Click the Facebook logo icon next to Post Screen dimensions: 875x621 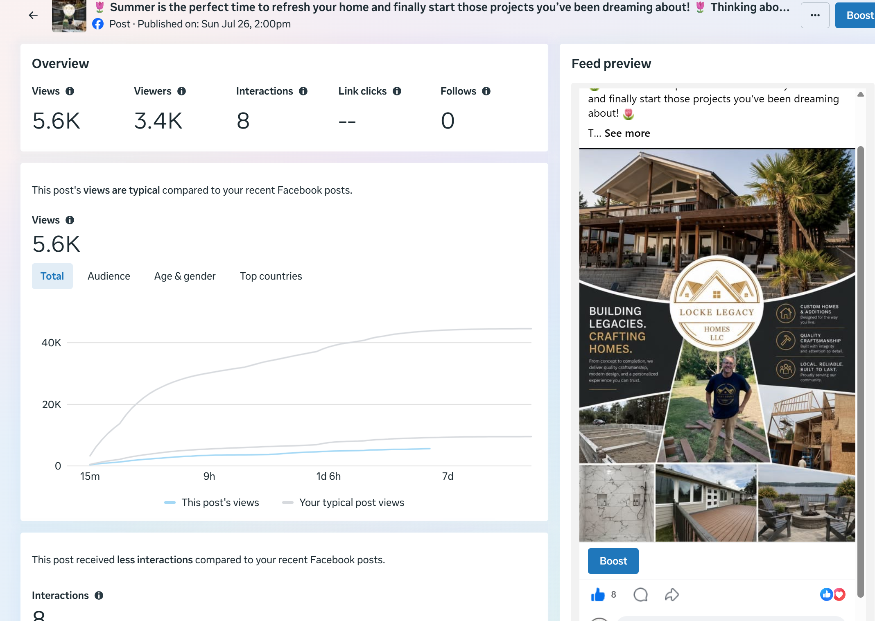pos(98,24)
